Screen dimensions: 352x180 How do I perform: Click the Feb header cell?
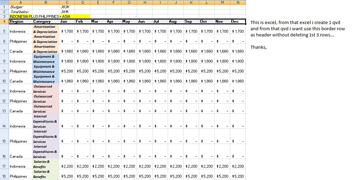coord(82,21)
